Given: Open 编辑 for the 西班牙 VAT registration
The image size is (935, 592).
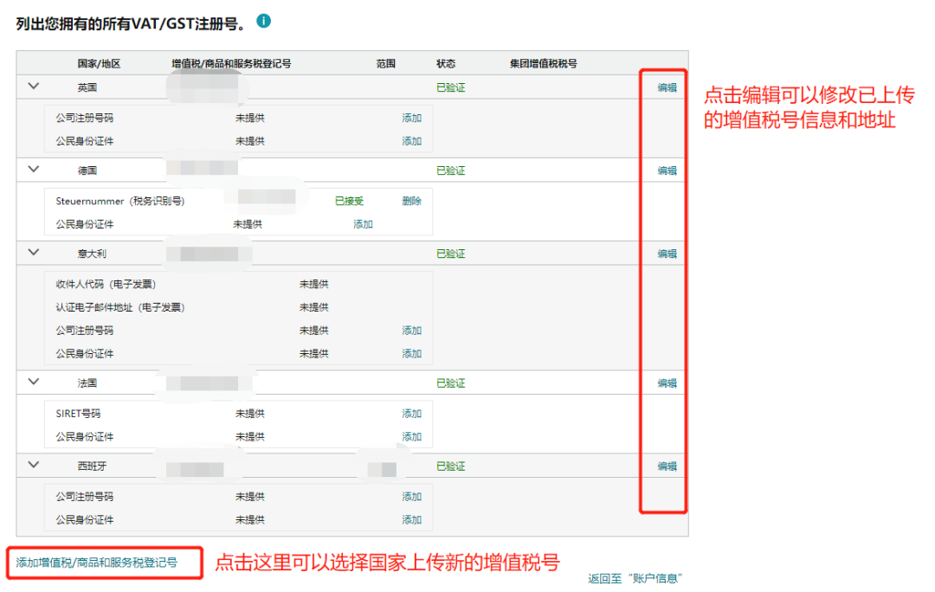Looking at the screenshot, I should [664, 466].
